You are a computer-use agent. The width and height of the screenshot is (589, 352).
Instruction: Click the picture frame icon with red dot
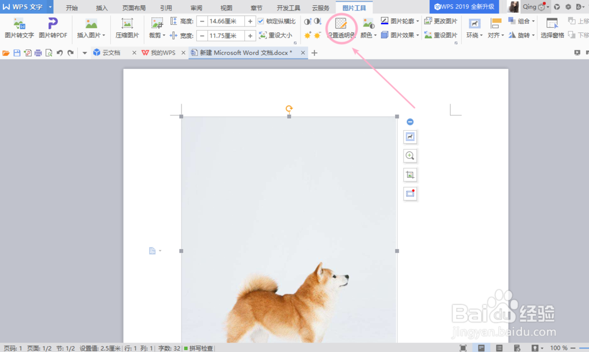pyautogui.click(x=410, y=194)
